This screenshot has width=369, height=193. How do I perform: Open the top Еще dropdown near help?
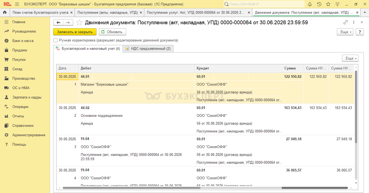pyautogui.click(x=345, y=32)
